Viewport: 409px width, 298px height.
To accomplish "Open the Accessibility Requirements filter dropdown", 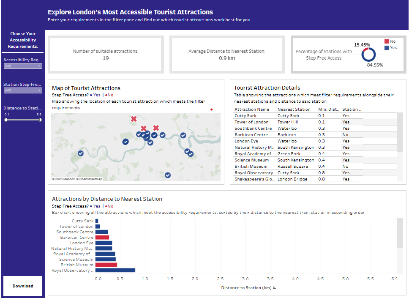I will coord(23,66).
